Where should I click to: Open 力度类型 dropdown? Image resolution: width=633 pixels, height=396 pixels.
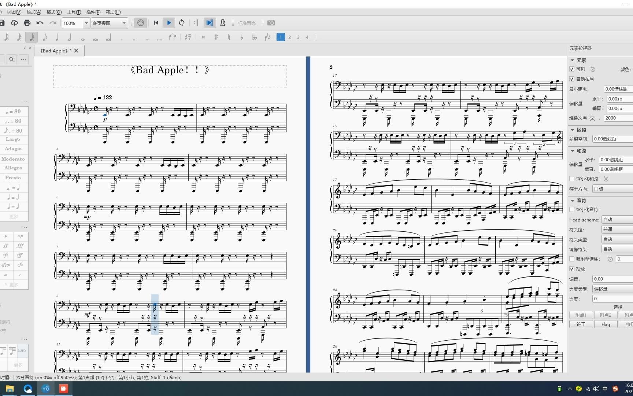click(x=612, y=289)
